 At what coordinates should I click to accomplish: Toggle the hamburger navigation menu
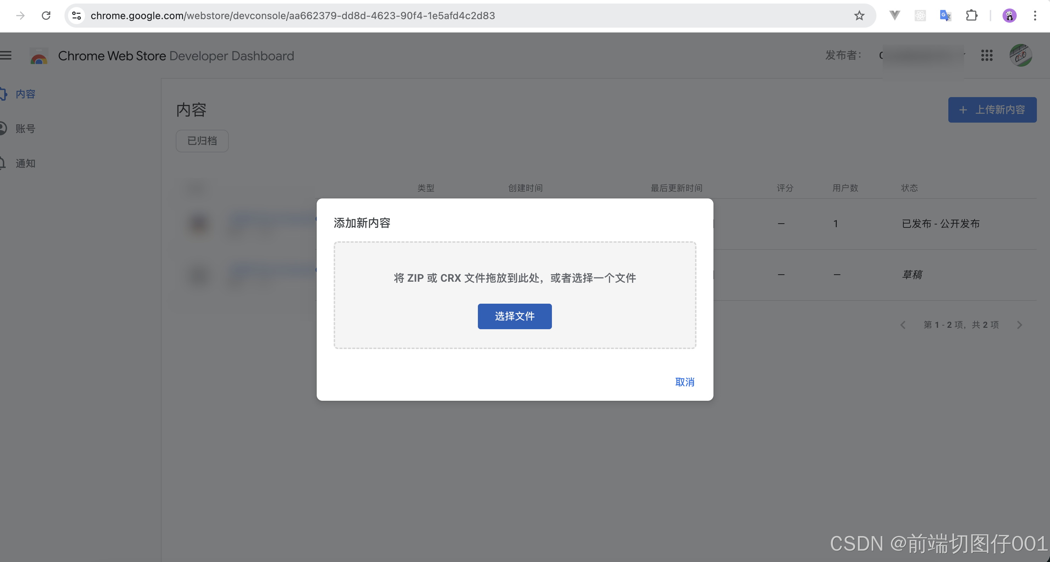click(6, 56)
